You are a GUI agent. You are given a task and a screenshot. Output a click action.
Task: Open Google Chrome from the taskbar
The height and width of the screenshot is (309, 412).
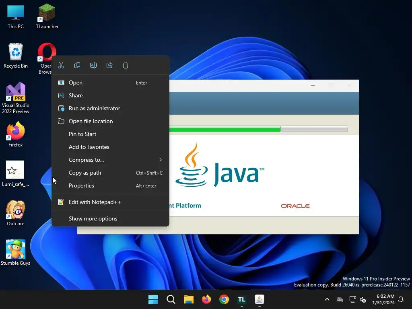coord(224,299)
